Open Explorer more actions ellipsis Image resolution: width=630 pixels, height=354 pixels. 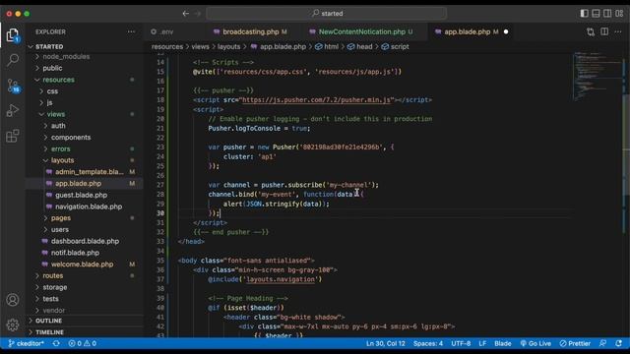(131, 31)
